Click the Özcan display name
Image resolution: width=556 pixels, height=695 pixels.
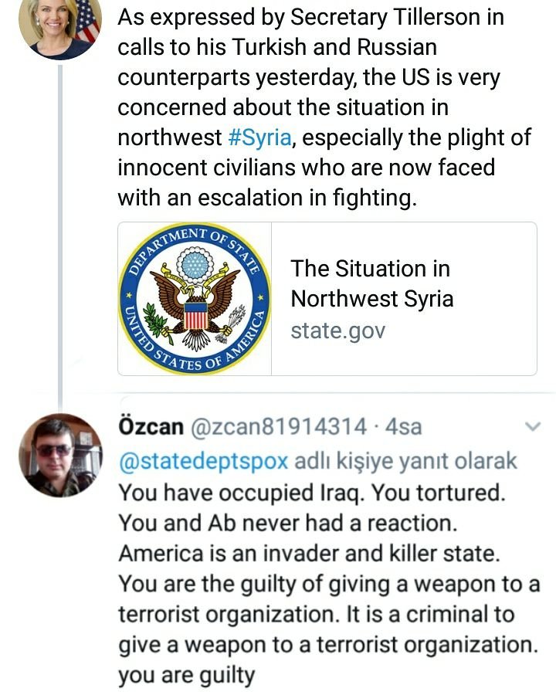point(151,427)
